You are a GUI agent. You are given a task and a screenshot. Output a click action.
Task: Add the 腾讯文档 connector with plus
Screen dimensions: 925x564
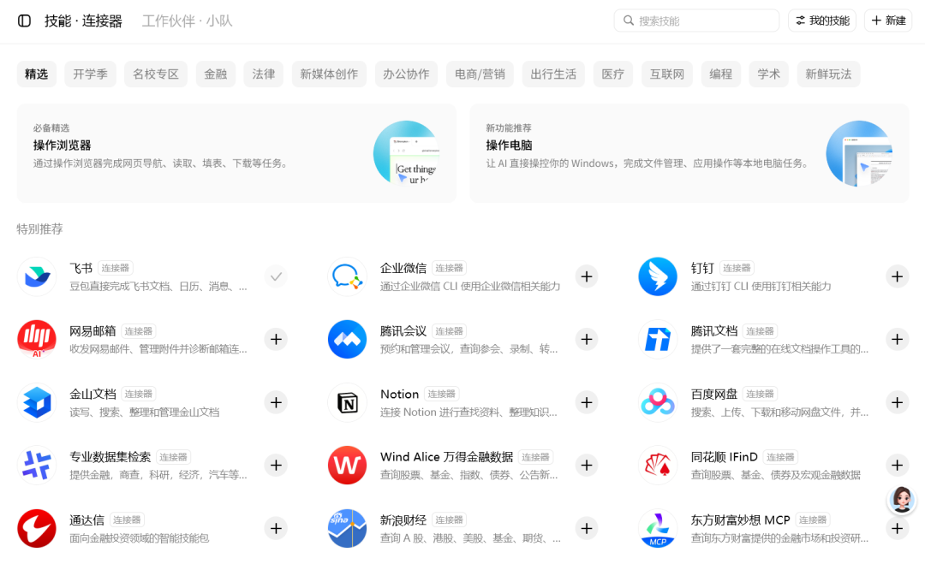[x=898, y=340]
